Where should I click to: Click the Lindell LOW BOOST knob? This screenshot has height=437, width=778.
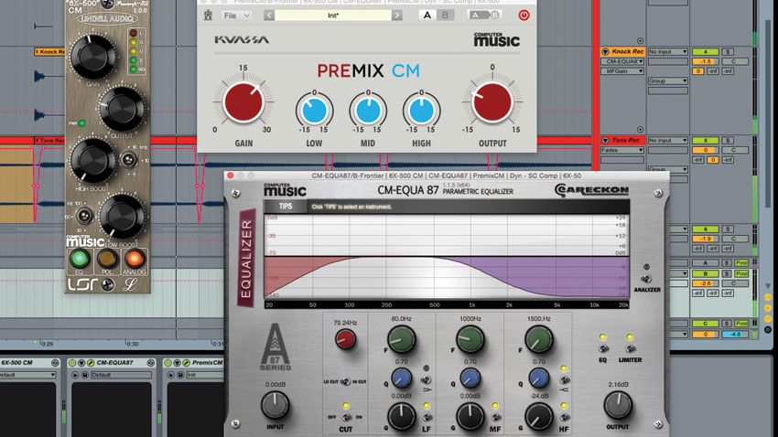pos(122,216)
